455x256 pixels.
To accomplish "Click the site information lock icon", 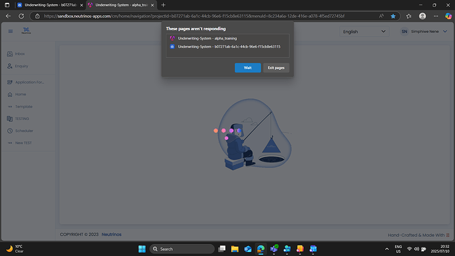I will (x=38, y=16).
